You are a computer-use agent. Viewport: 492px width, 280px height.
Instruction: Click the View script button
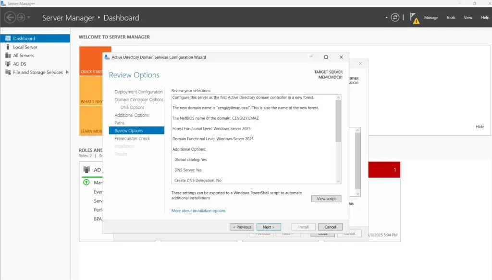tap(326, 199)
